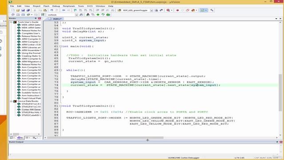The image size is (284, 160).
Task: Click the green Select Software Packs icon
Action: (108, 15)
